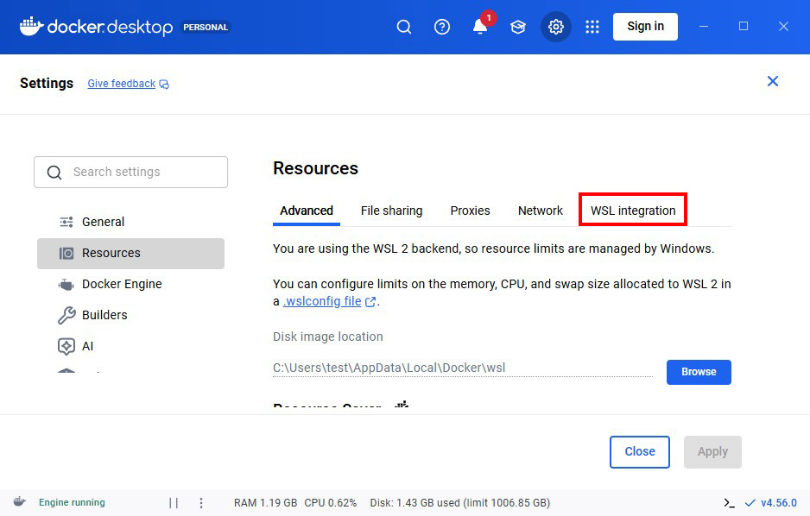The image size is (810, 516).
Task: Open the notifications bell
Action: click(x=480, y=27)
